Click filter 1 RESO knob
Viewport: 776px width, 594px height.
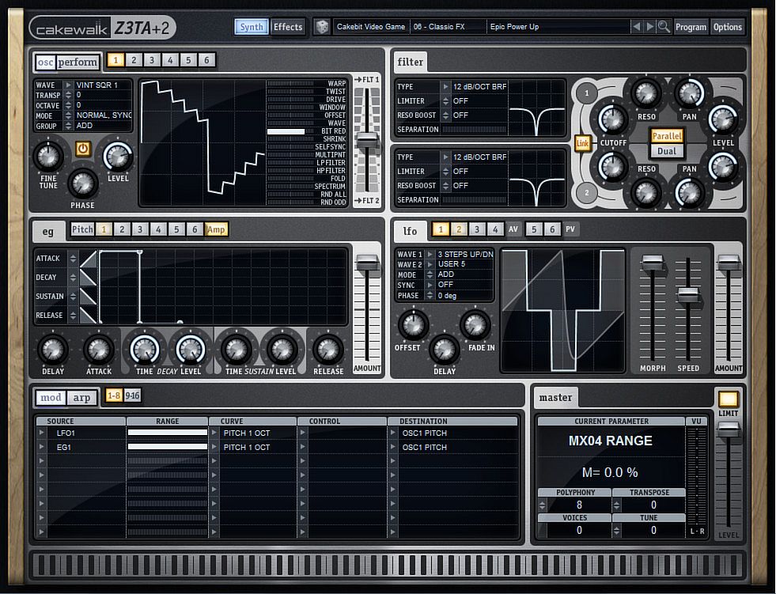coord(645,93)
